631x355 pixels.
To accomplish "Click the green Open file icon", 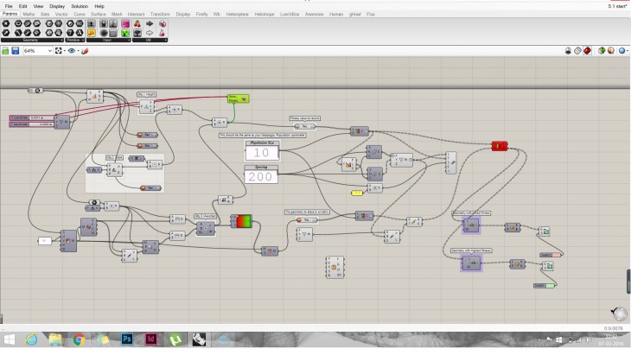I will (5, 51).
